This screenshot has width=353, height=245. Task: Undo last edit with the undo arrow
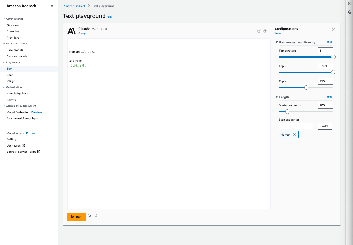pyautogui.click(x=89, y=215)
